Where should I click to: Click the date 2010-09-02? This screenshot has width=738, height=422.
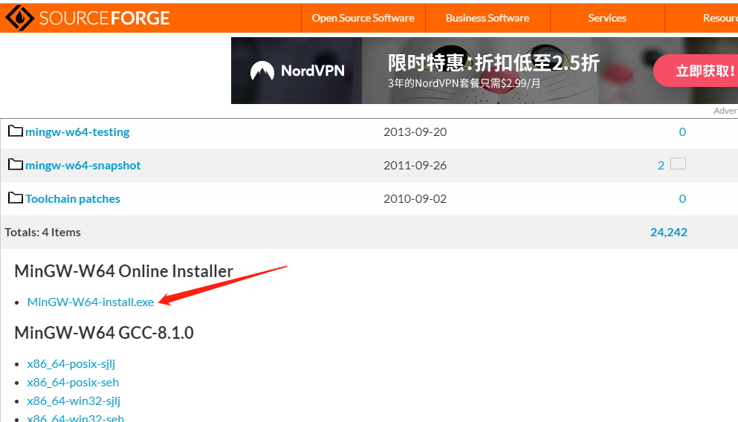pyautogui.click(x=415, y=199)
